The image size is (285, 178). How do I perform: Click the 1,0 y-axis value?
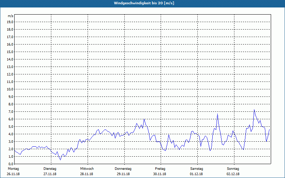pyautogui.click(x=11, y=156)
